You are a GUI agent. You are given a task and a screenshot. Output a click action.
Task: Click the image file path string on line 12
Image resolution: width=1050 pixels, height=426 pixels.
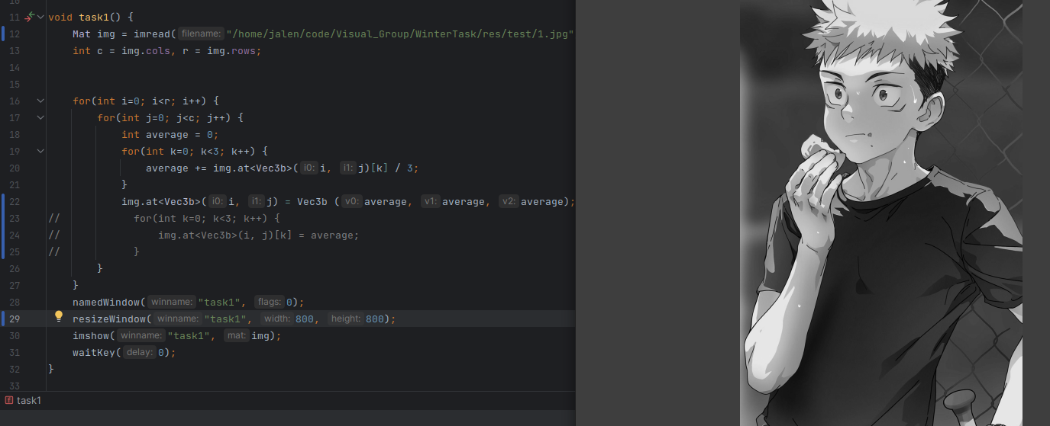(x=400, y=34)
